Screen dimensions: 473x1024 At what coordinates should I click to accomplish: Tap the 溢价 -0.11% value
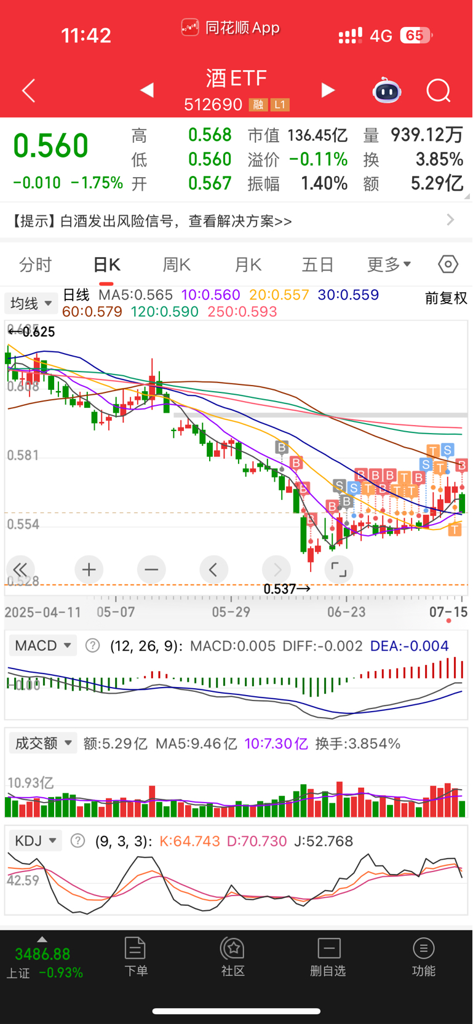(318, 159)
